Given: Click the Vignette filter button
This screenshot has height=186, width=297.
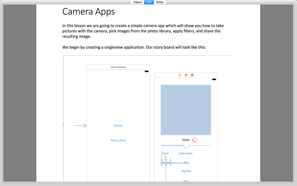Looking at the screenshot, I should [x=186, y=171].
